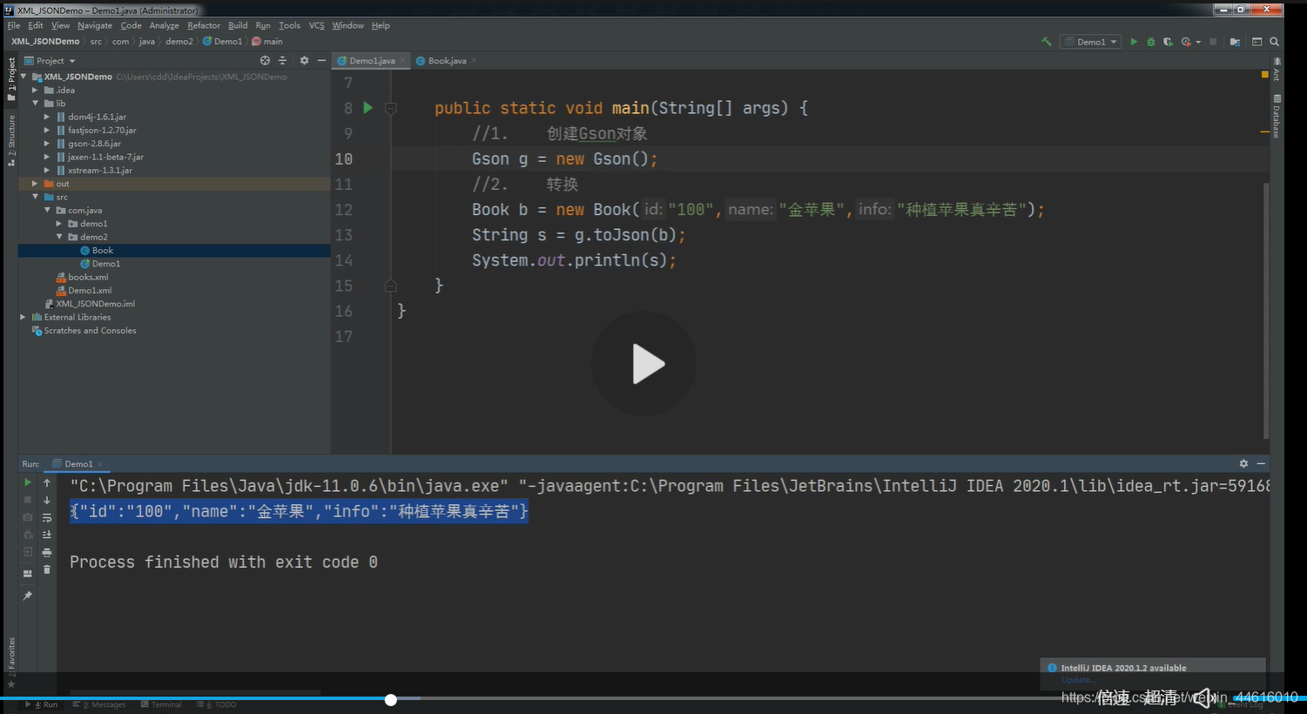The width and height of the screenshot is (1307, 714).
Task: Toggle Favorites tool window side tab
Action: tap(11, 662)
